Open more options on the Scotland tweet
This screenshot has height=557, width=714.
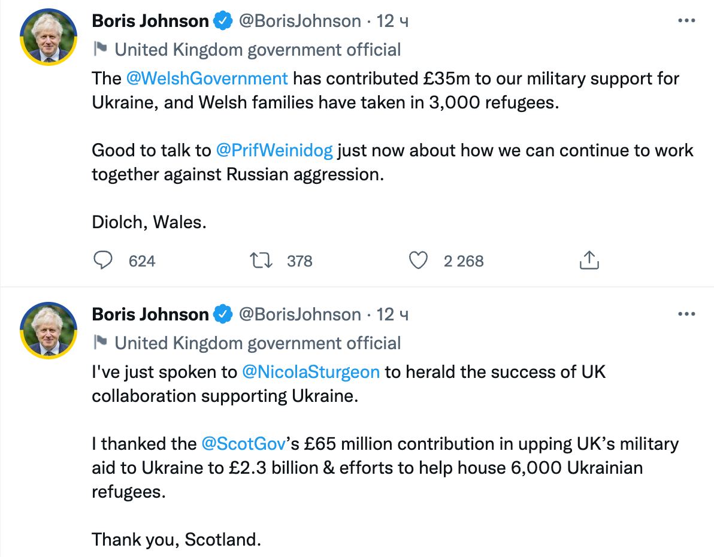click(686, 314)
